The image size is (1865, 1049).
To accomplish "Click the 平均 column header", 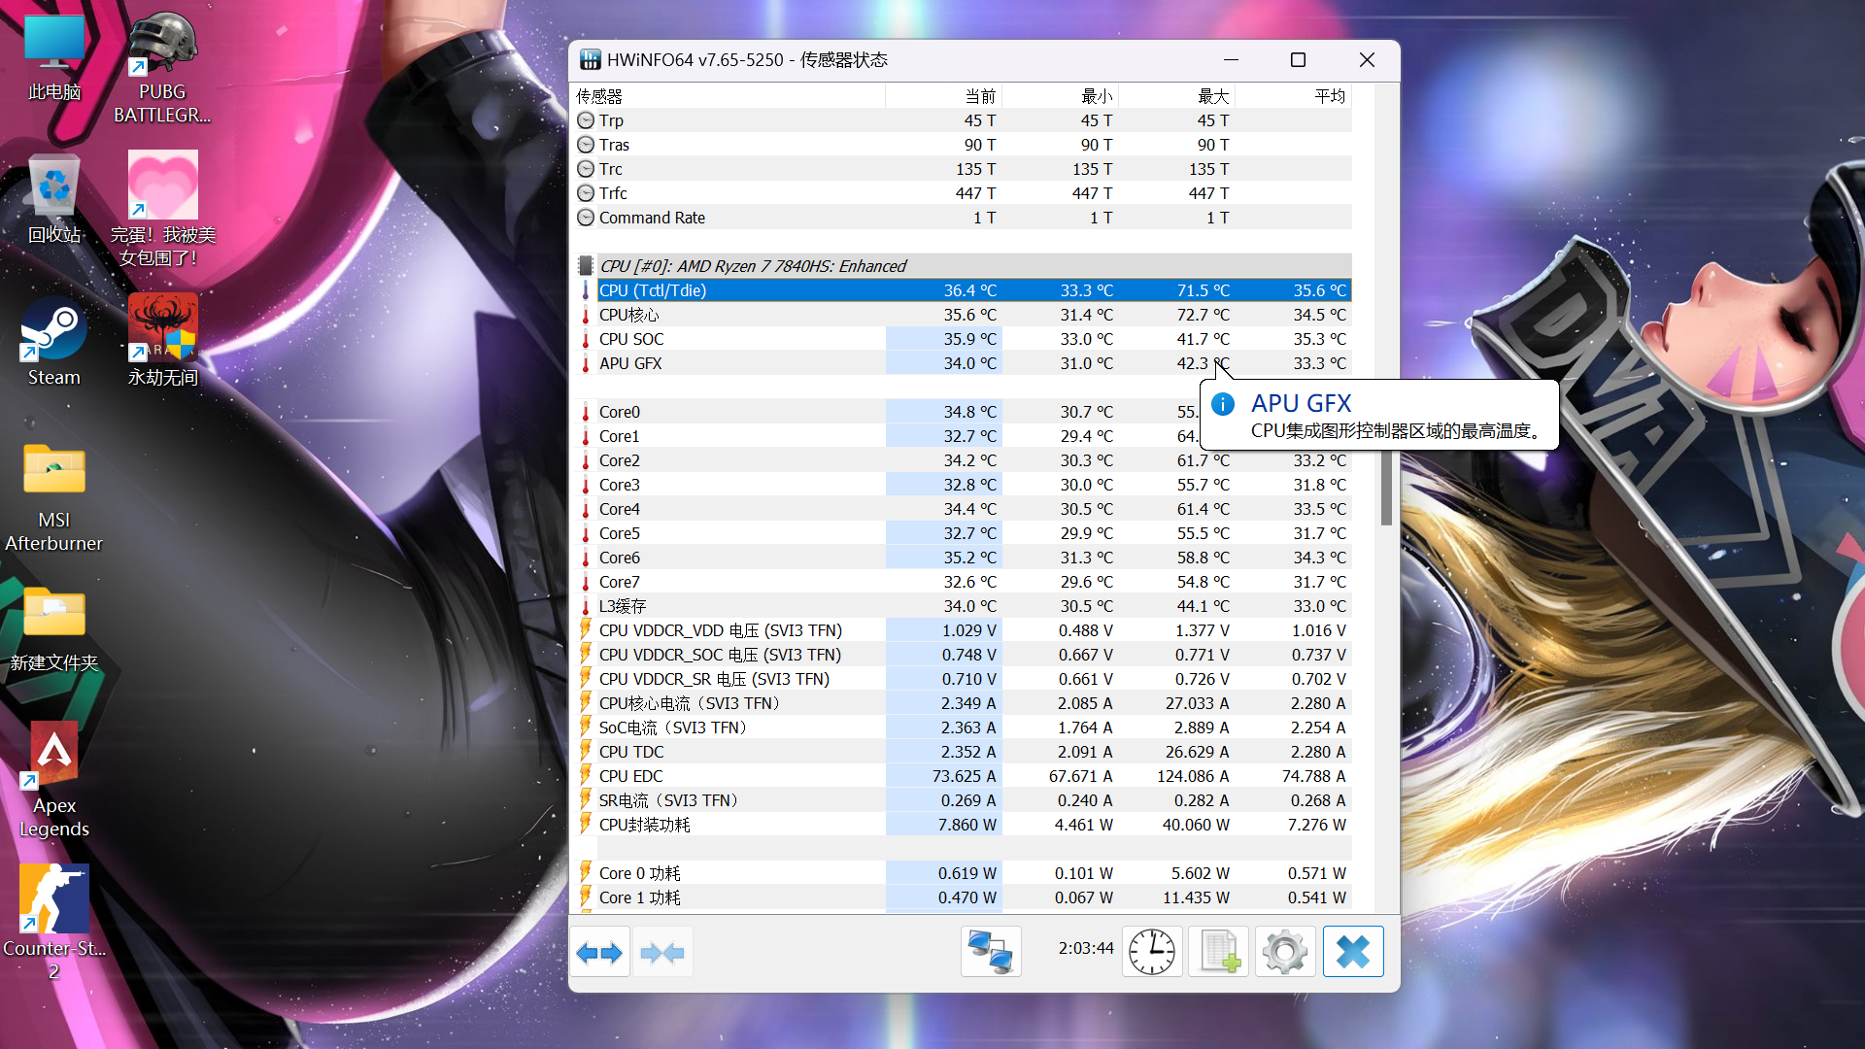I will [1293, 96].
